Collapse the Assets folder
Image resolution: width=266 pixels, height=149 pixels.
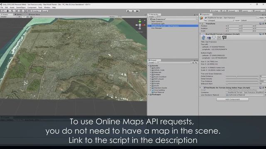click(x=149, y=66)
